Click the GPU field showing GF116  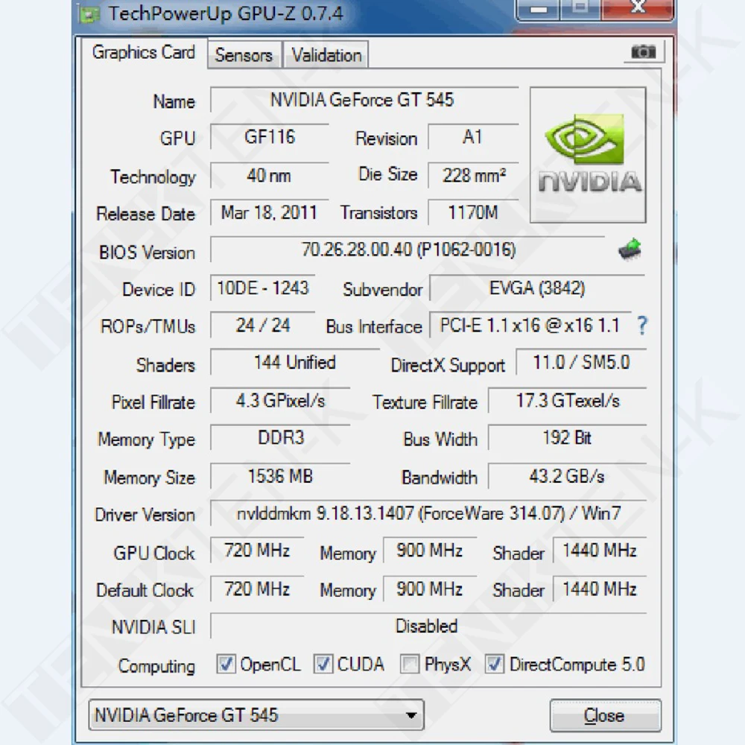(x=270, y=137)
